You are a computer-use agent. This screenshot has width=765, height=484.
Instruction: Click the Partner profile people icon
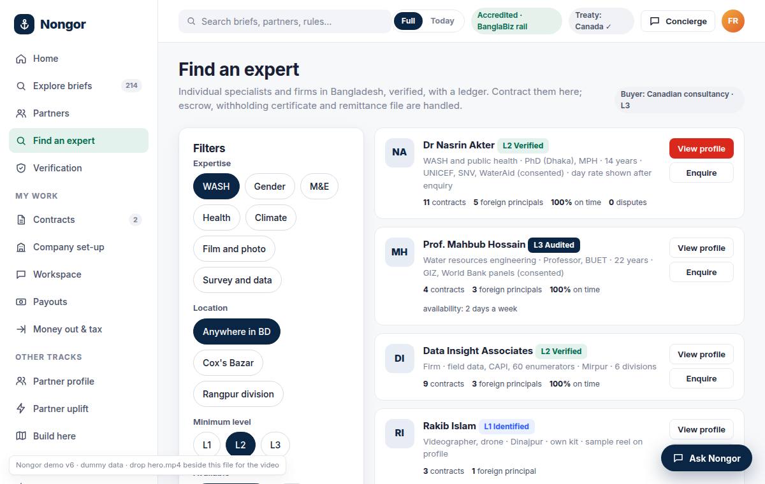[21, 381]
